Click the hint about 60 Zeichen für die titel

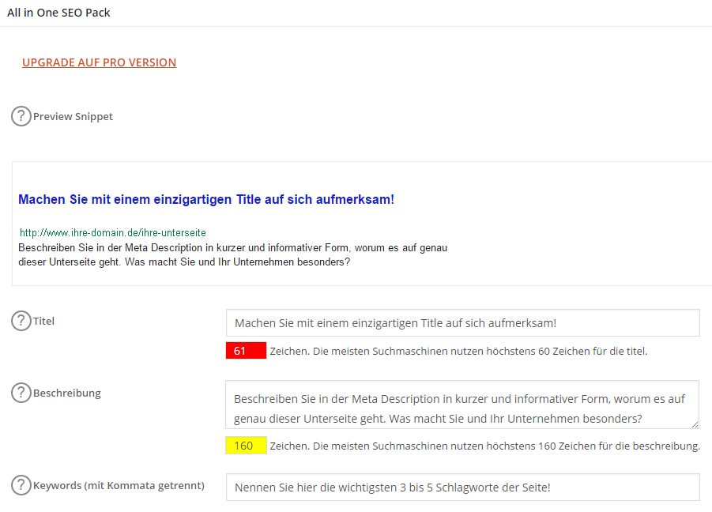[458, 351]
